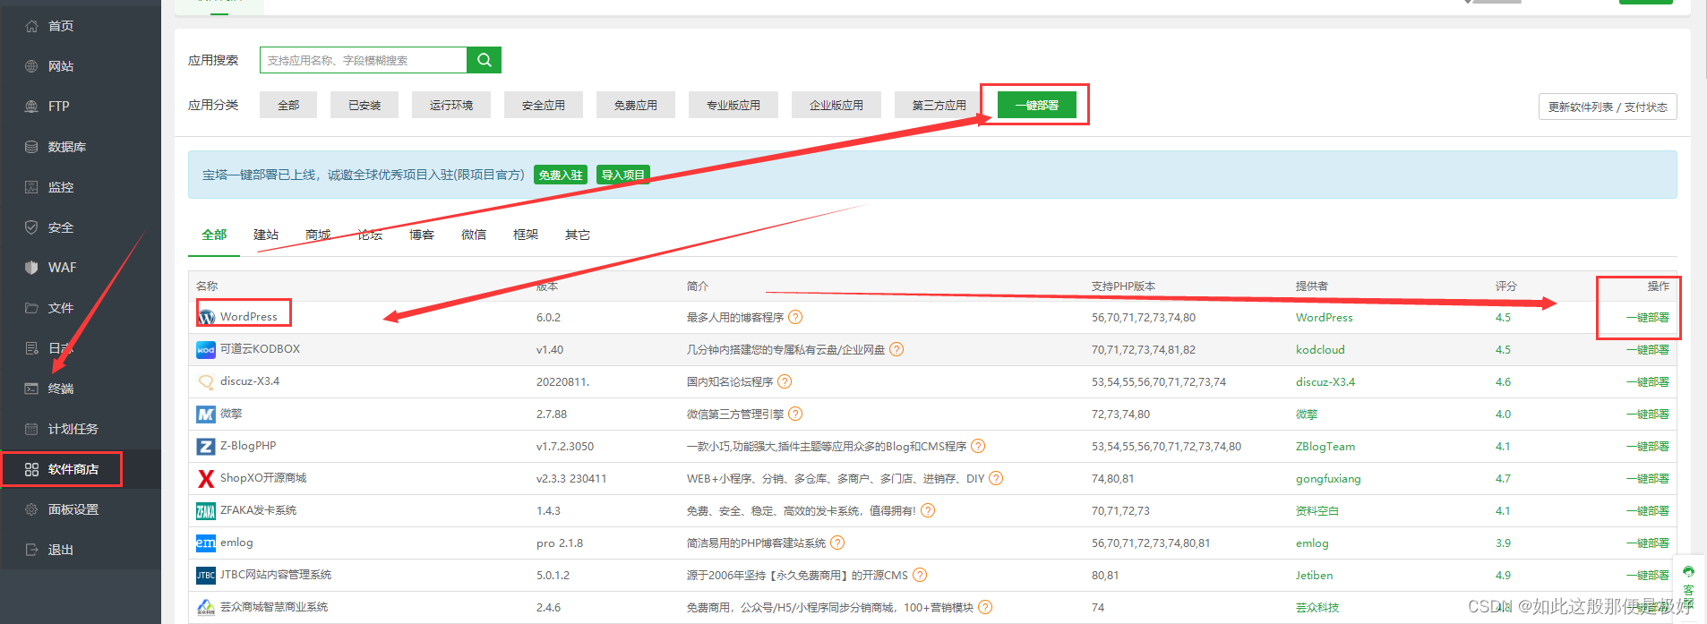Click help icon beside 微信第三方管理引擎

point(795,414)
